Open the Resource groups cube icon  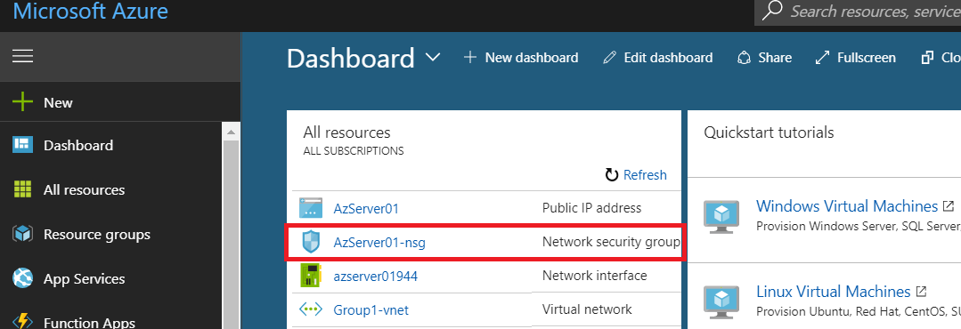[x=22, y=234]
